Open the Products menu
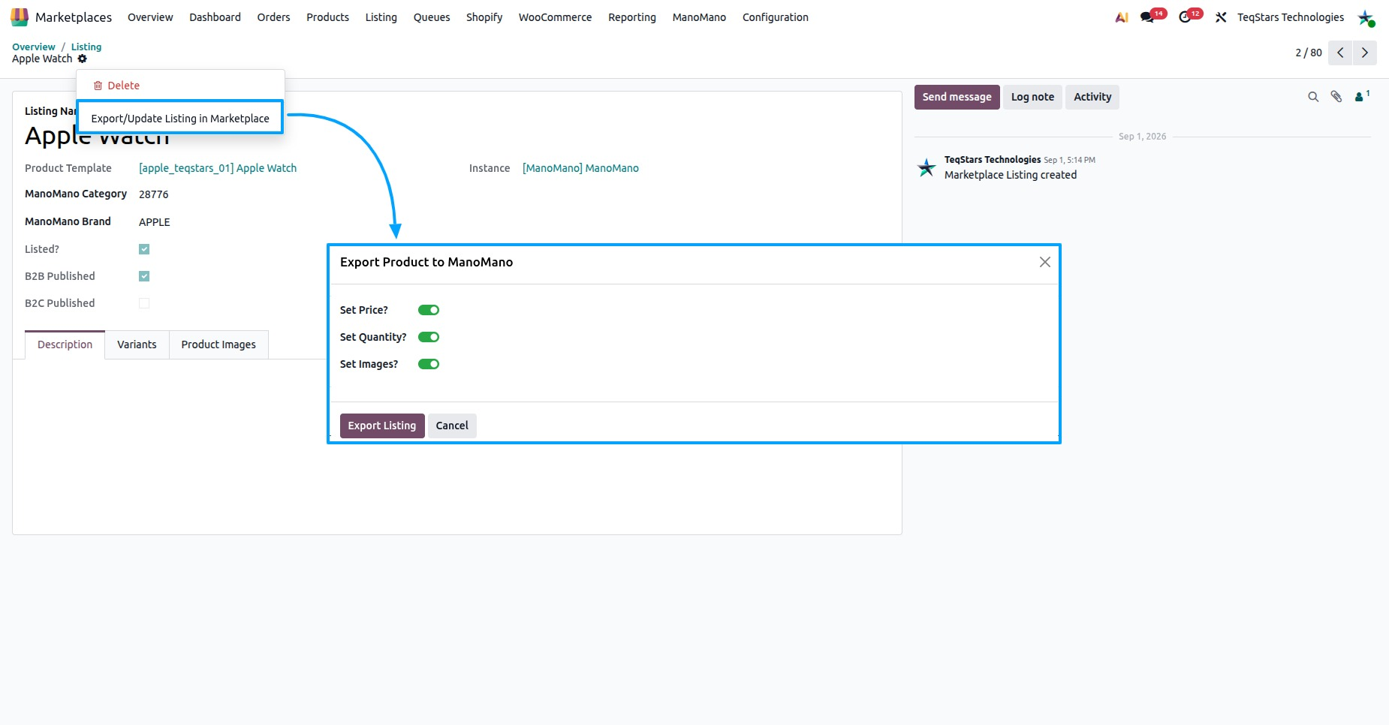This screenshot has width=1389, height=725. (x=327, y=17)
